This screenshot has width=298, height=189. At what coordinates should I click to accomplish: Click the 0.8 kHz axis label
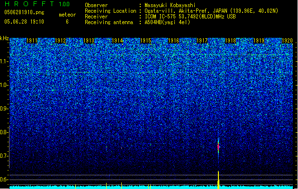point(4,132)
